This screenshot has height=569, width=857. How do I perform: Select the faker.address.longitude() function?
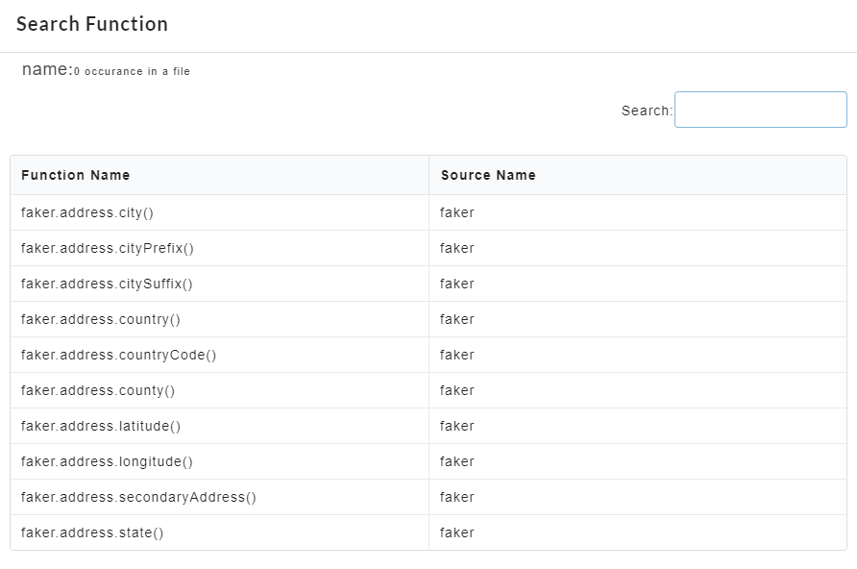coord(107,461)
